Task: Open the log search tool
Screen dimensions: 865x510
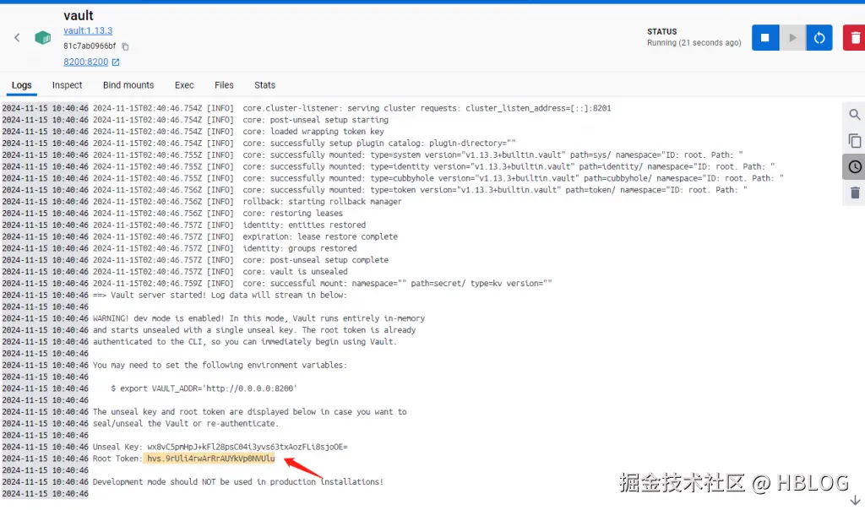Action: coord(854,114)
